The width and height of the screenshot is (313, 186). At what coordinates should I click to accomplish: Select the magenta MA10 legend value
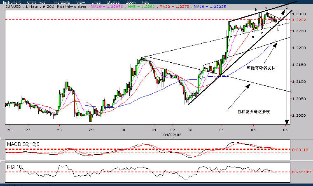tap(107, 7)
